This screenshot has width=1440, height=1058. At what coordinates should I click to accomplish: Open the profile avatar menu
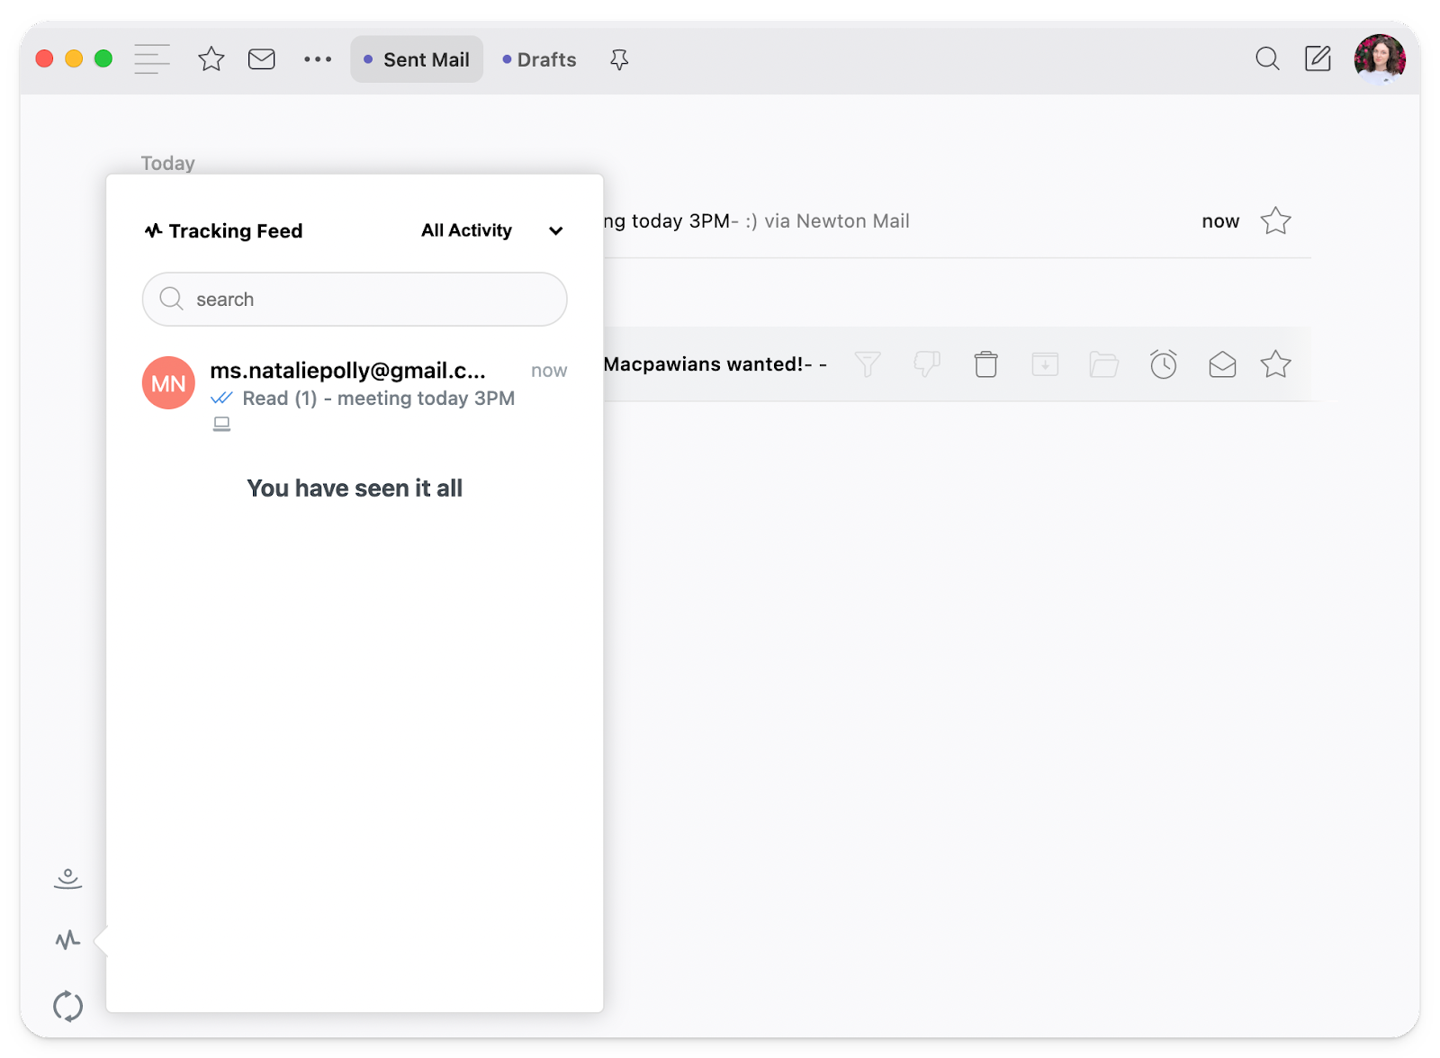pos(1380,59)
